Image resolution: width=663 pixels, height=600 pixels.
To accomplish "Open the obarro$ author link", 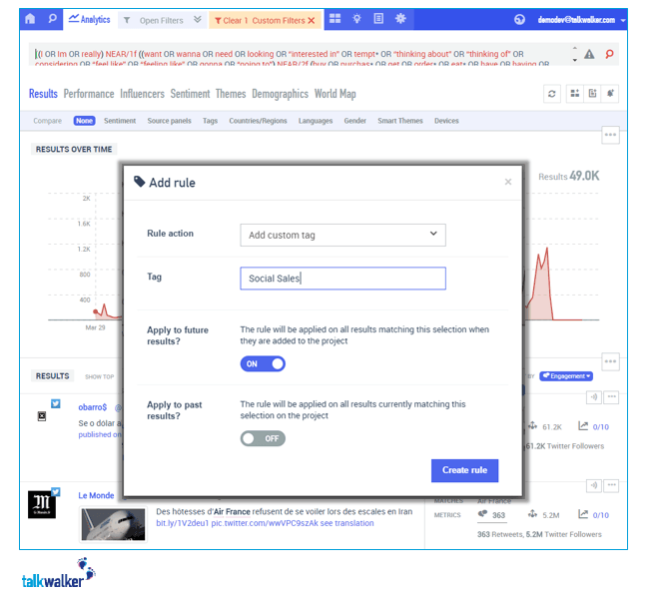I will click(92, 407).
